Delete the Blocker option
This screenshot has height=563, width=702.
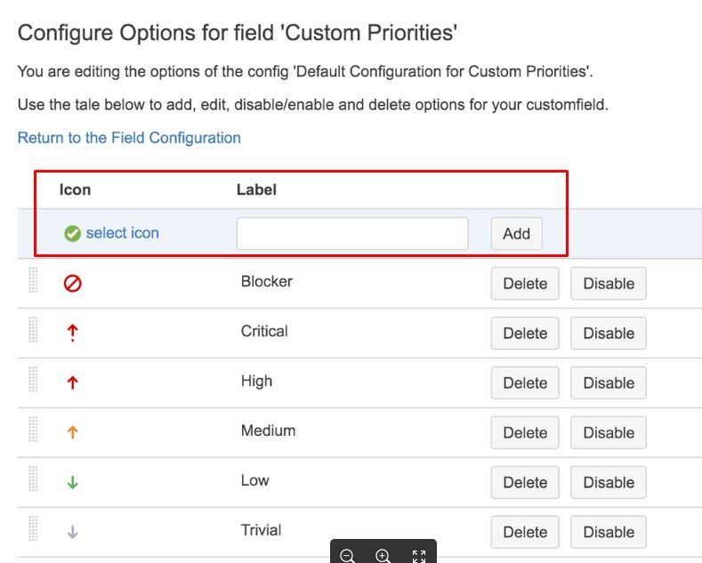click(525, 284)
